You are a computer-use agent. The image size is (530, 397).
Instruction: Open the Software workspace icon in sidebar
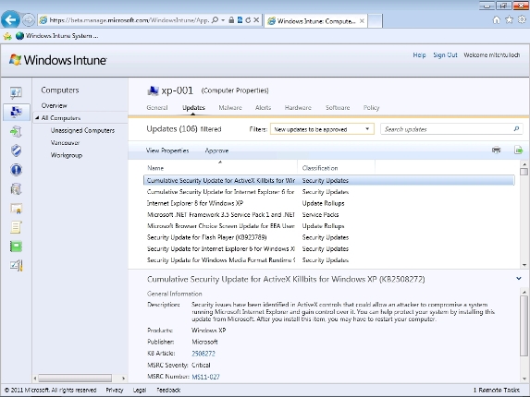(x=16, y=189)
